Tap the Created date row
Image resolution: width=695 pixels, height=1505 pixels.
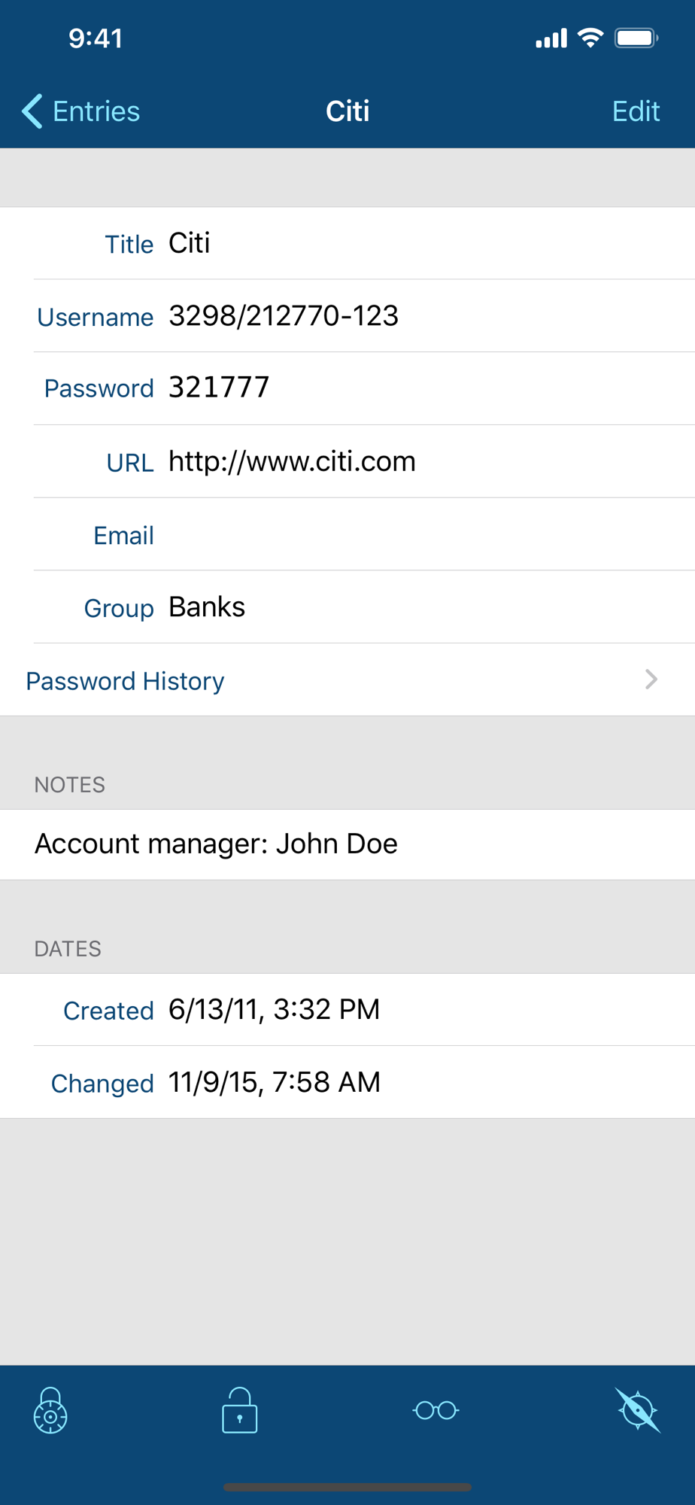(364, 1010)
